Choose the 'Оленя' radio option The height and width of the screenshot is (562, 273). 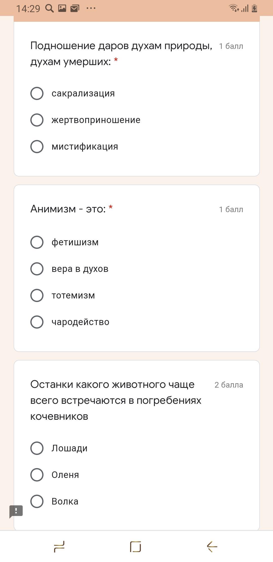pos(37,475)
